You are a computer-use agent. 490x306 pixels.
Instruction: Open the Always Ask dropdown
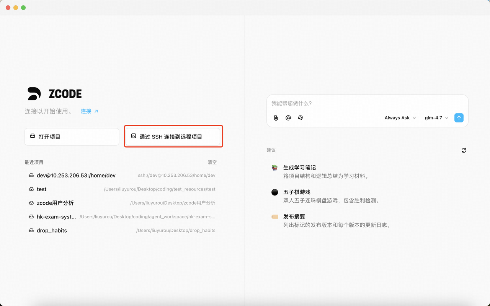397,118
